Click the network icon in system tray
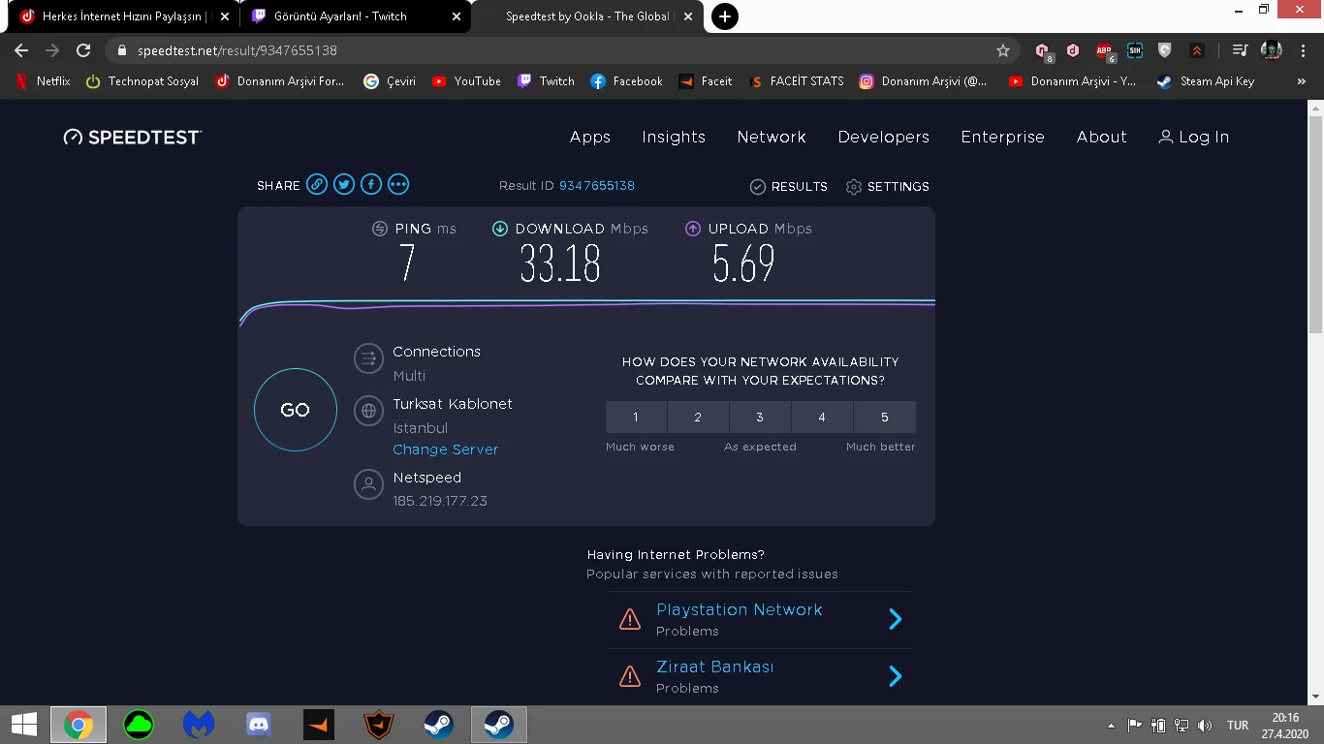Image resolution: width=1324 pixels, height=744 pixels. 1182,726
